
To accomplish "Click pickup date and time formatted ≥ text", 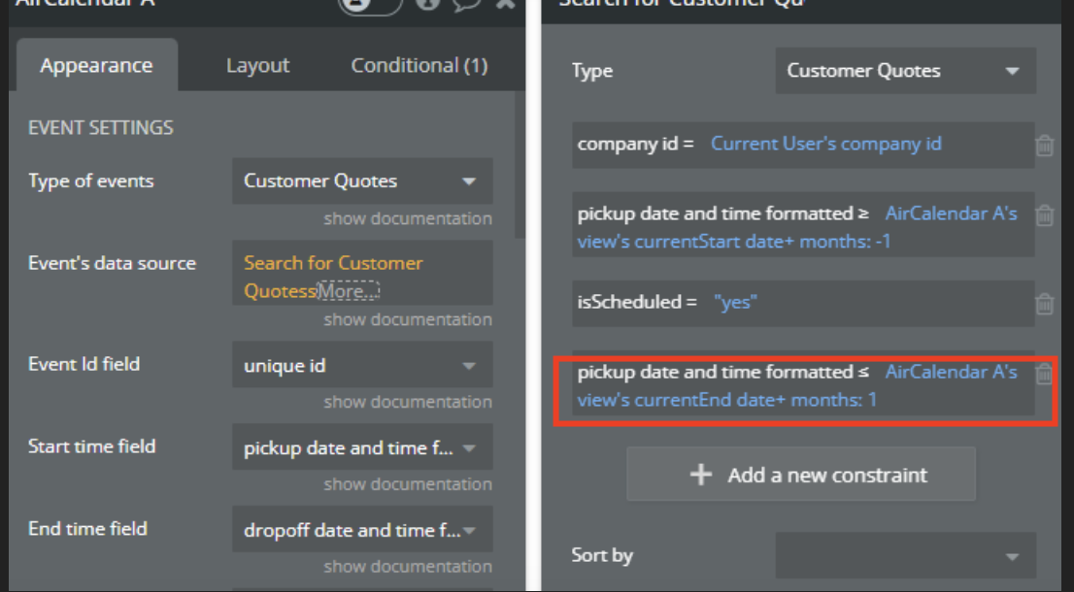I will [723, 214].
